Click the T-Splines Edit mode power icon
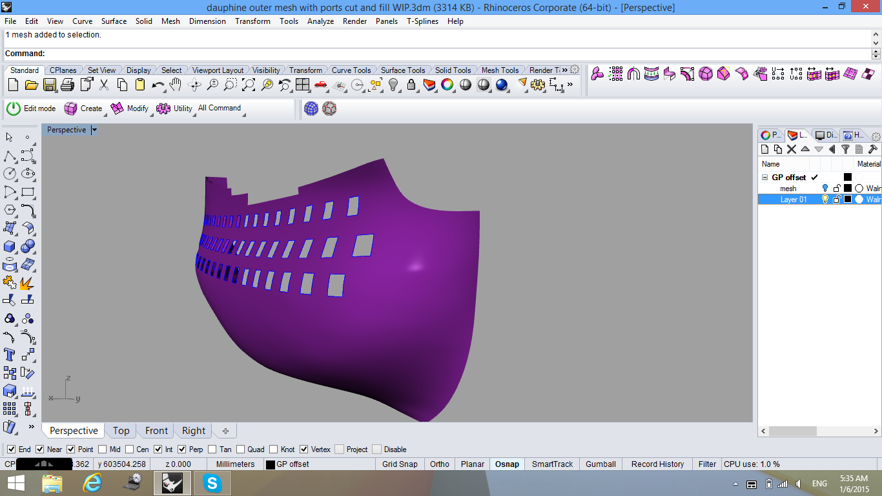The image size is (882, 496). click(x=14, y=108)
